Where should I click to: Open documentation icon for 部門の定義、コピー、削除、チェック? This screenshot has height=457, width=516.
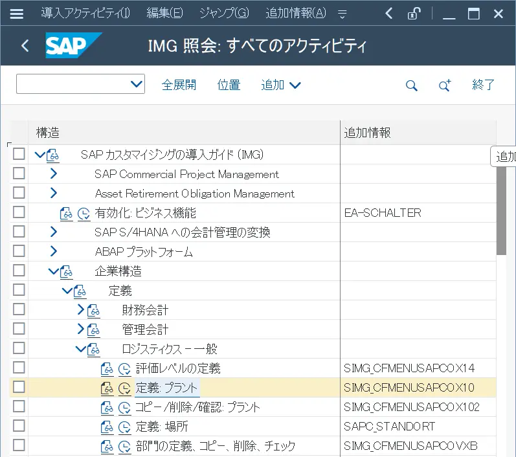click(107, 447)
